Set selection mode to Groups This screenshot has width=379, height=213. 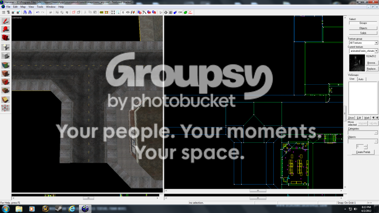point(363,23)
